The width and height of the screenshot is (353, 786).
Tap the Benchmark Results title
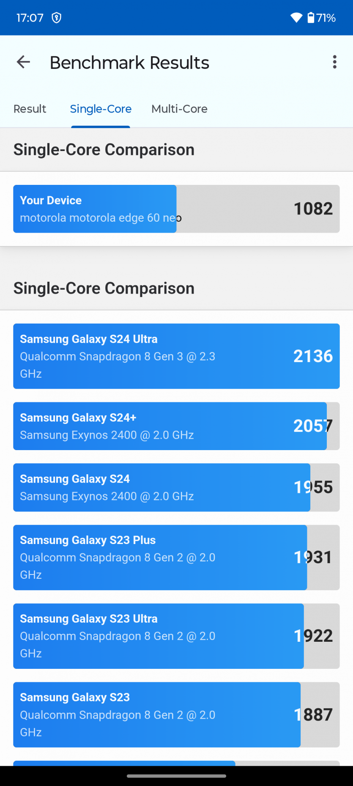click(129, 63)
